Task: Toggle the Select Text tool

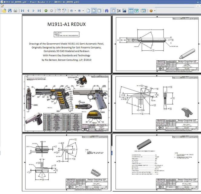Action: coord(119,11)
